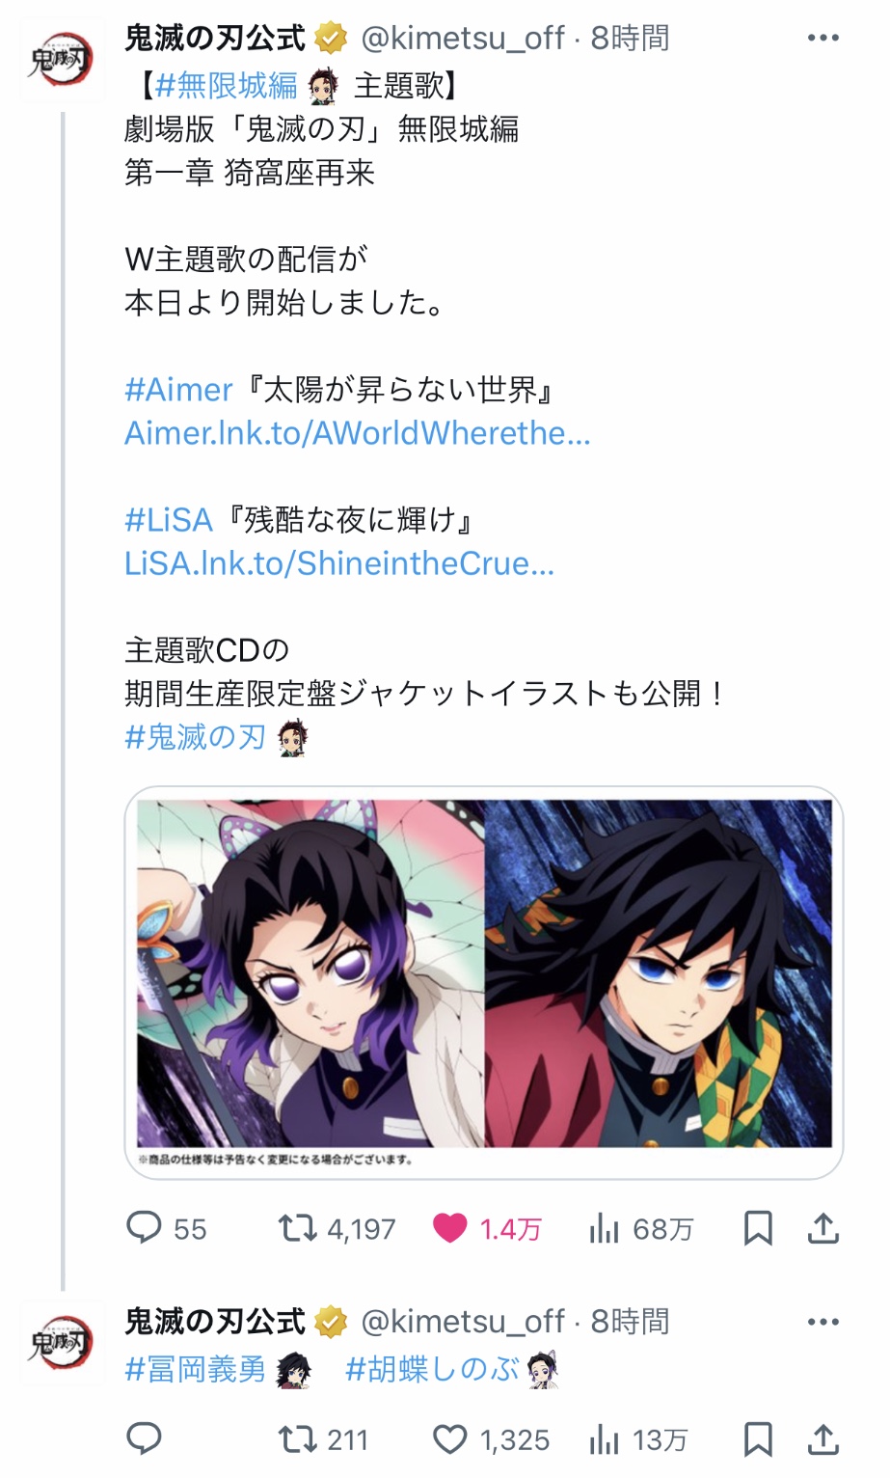Like the second tweet with 1,325 likes
Screen dimensions: 890x1478
tap(450, 1440)
